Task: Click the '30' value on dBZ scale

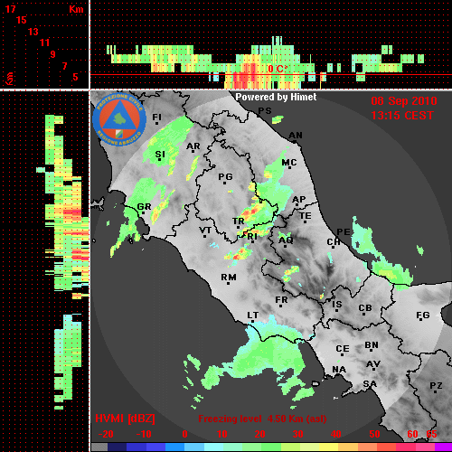Action: [297, 434]
